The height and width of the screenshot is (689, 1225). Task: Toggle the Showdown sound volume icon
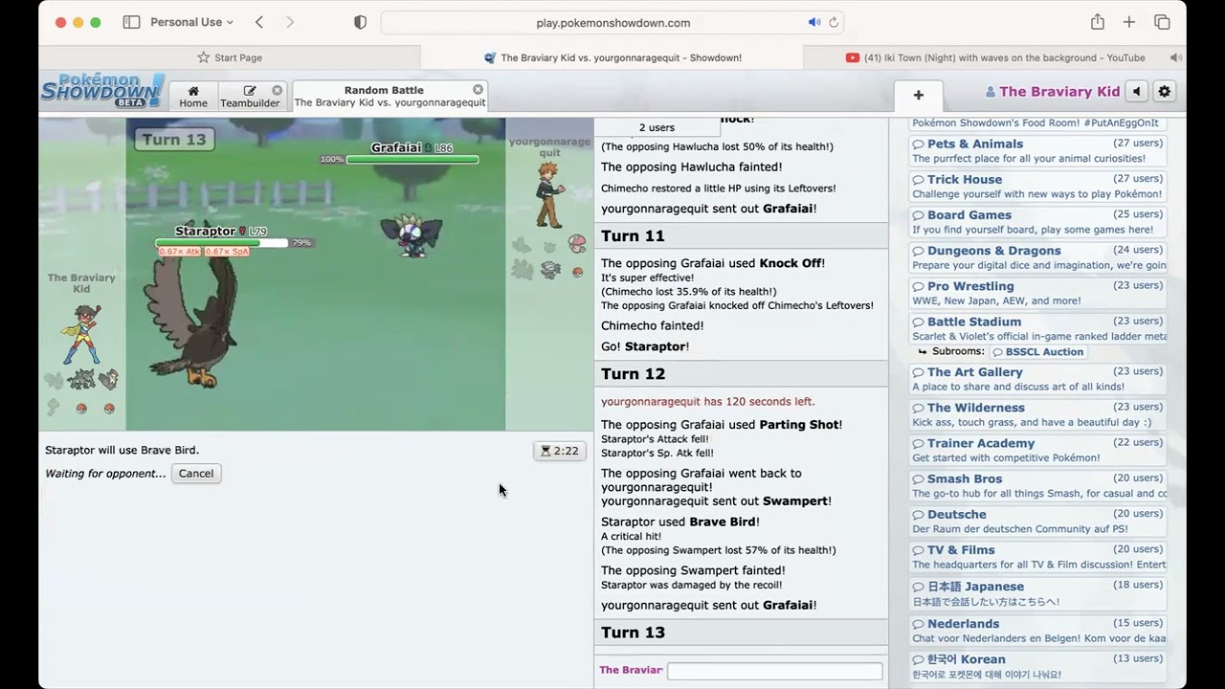1136,92
